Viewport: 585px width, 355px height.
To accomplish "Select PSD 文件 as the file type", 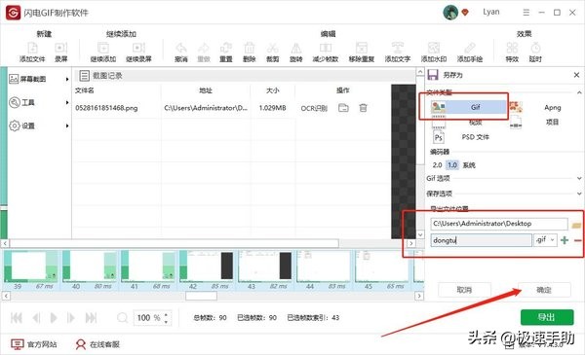I will (x=476, y=137).
